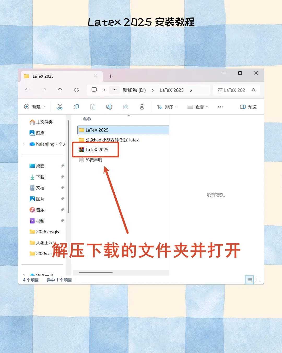
Task: Open 桌面 in the sidebar
Action: click(x=37, y=166)
